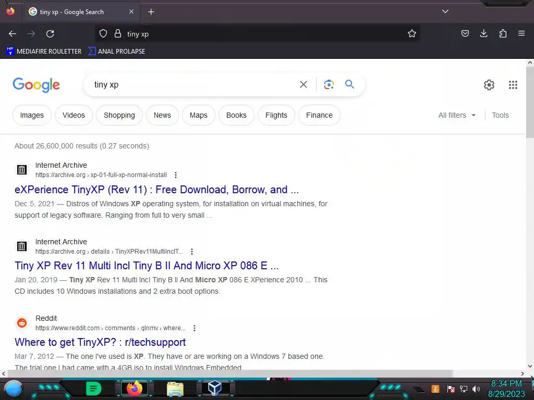Open the search Tools button
This screenshot has width=534, height=400.
(500, 115)
